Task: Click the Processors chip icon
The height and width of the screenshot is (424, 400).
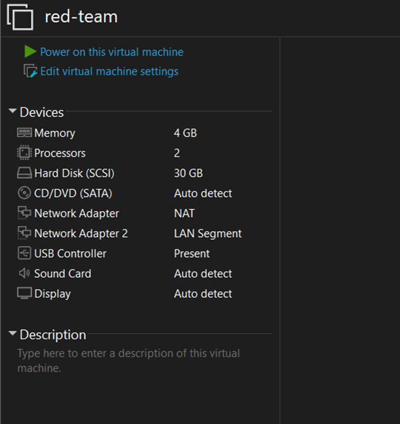Action: click(x=24, y=153)
